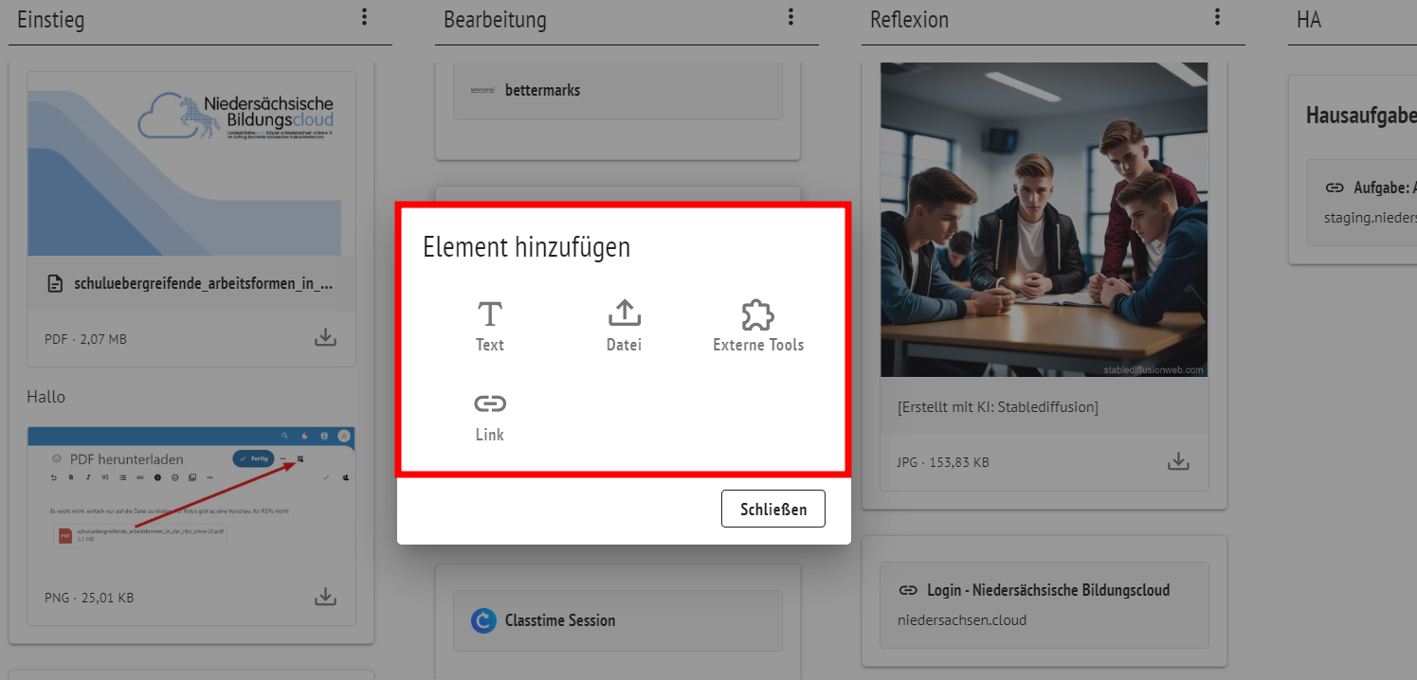Screen dimensions: 1417x680
Task: Download the PDF herunterladen PNG file
Action: pos(325,597)
